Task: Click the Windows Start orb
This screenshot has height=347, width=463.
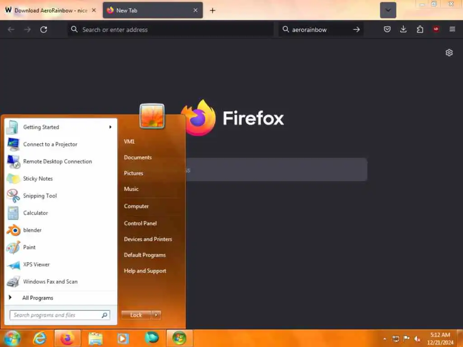Action: click(x=12, y=338)
